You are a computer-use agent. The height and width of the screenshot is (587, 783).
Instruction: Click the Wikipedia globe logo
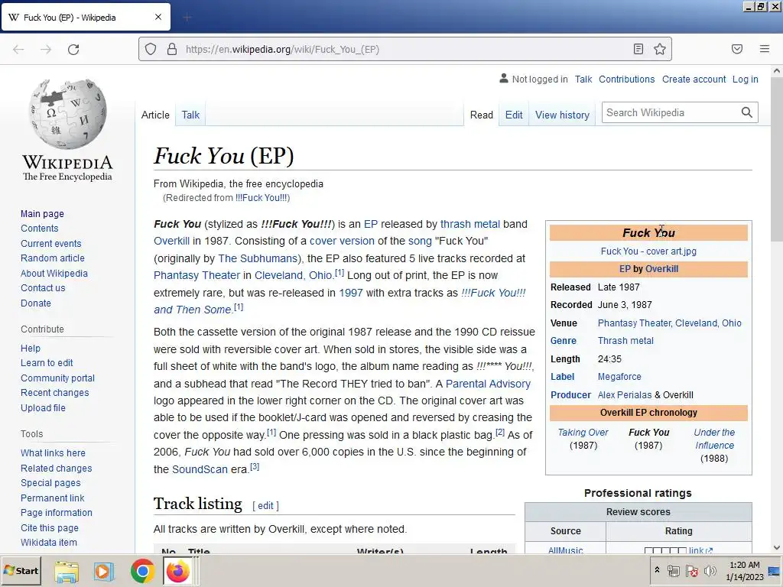click(x=67, y=114)
